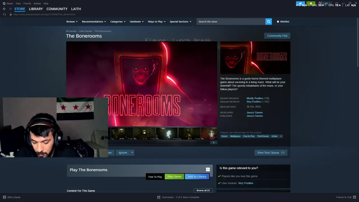Open the Downloads status icon
The image size is (359, 202).
(x=159, y=197)
